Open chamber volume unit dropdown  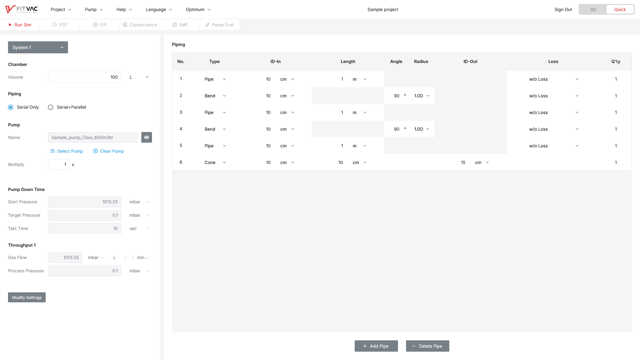[139, 77]
